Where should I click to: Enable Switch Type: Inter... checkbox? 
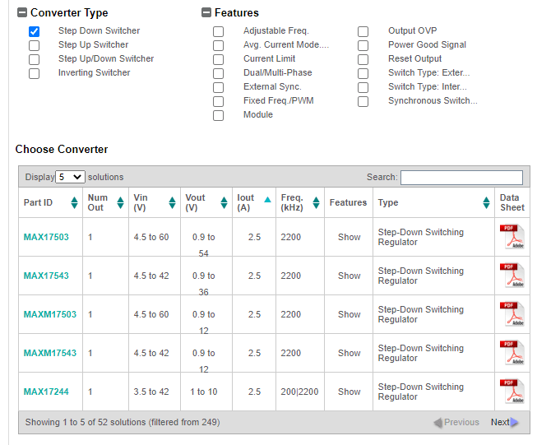(x=363, y=88)
